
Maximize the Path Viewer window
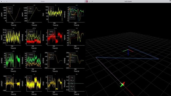pyautogui.click(x=92, y=1)
